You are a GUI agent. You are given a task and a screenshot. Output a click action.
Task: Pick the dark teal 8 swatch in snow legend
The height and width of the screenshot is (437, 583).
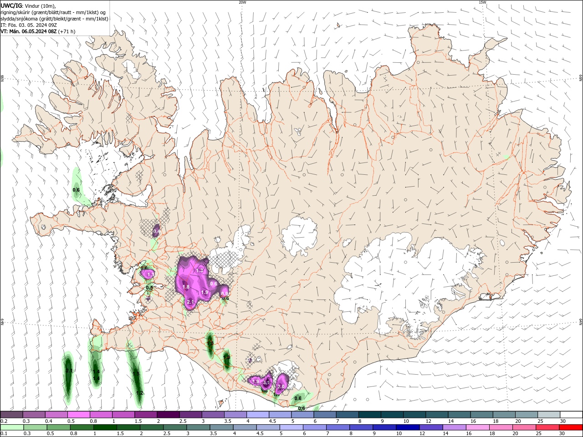(369, 415)
